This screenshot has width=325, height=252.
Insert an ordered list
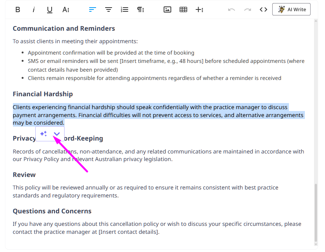click(x=125, y=9)
